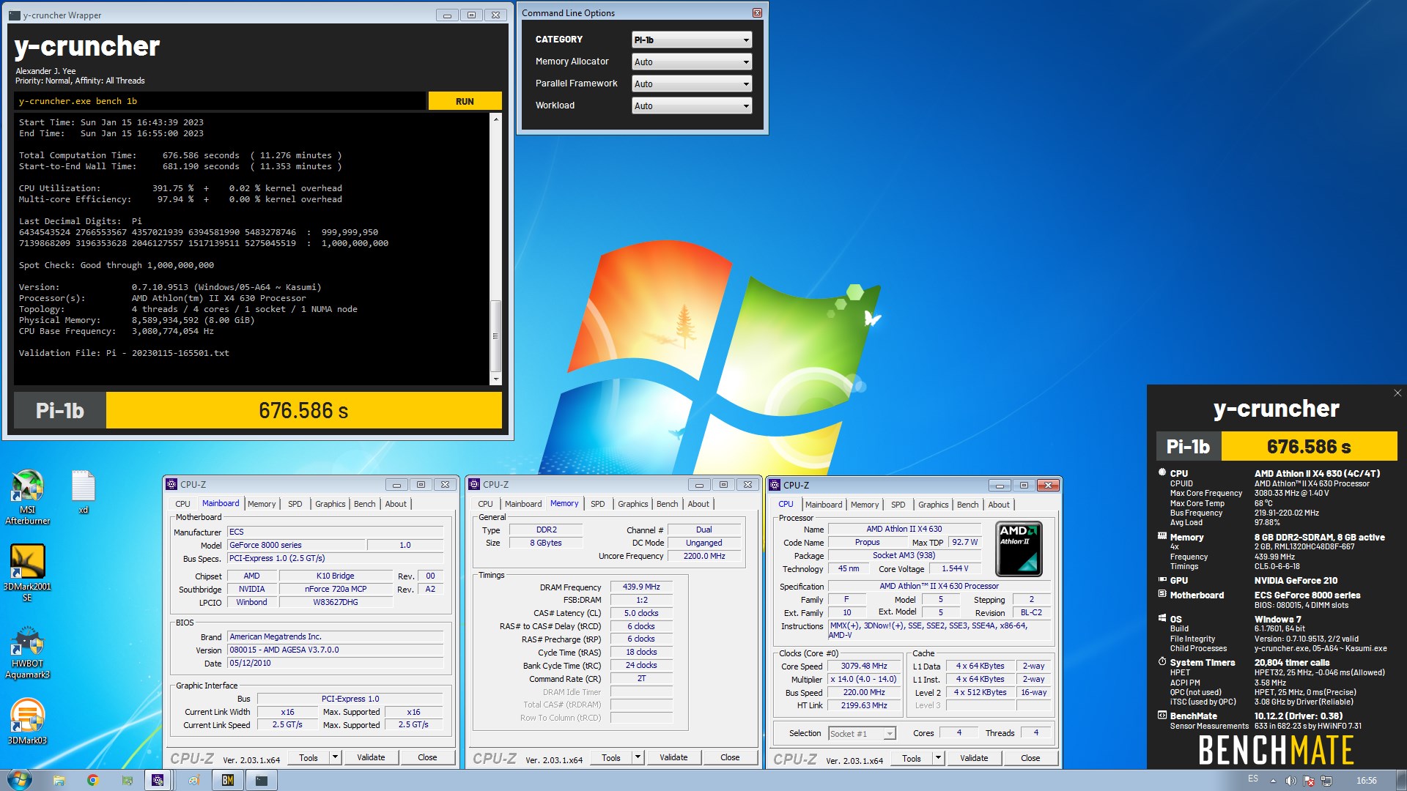Screen dimensions: 1407x791
Task: Select Graphics tab in CPU-Z Memory window
Action: (633, 504)
